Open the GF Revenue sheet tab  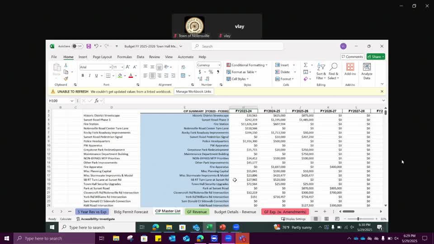[x=197, y=211]
